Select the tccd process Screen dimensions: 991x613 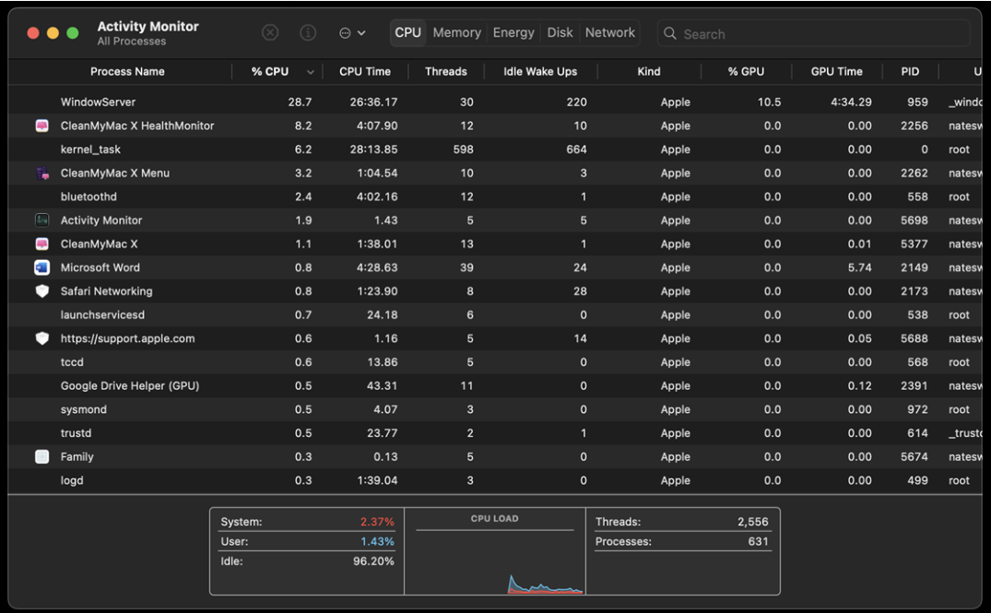coord(72,362)
